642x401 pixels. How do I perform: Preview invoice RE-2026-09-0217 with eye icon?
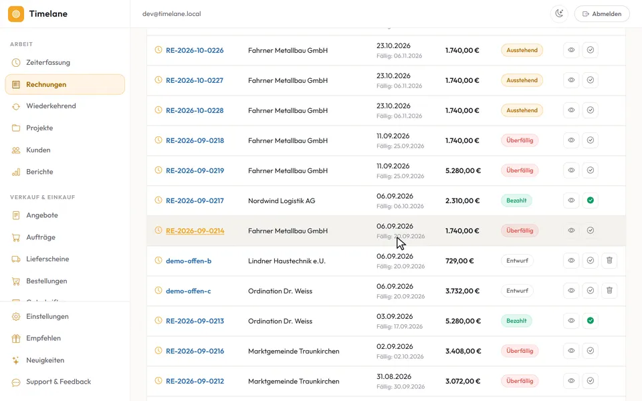click(x=571, y=200)
